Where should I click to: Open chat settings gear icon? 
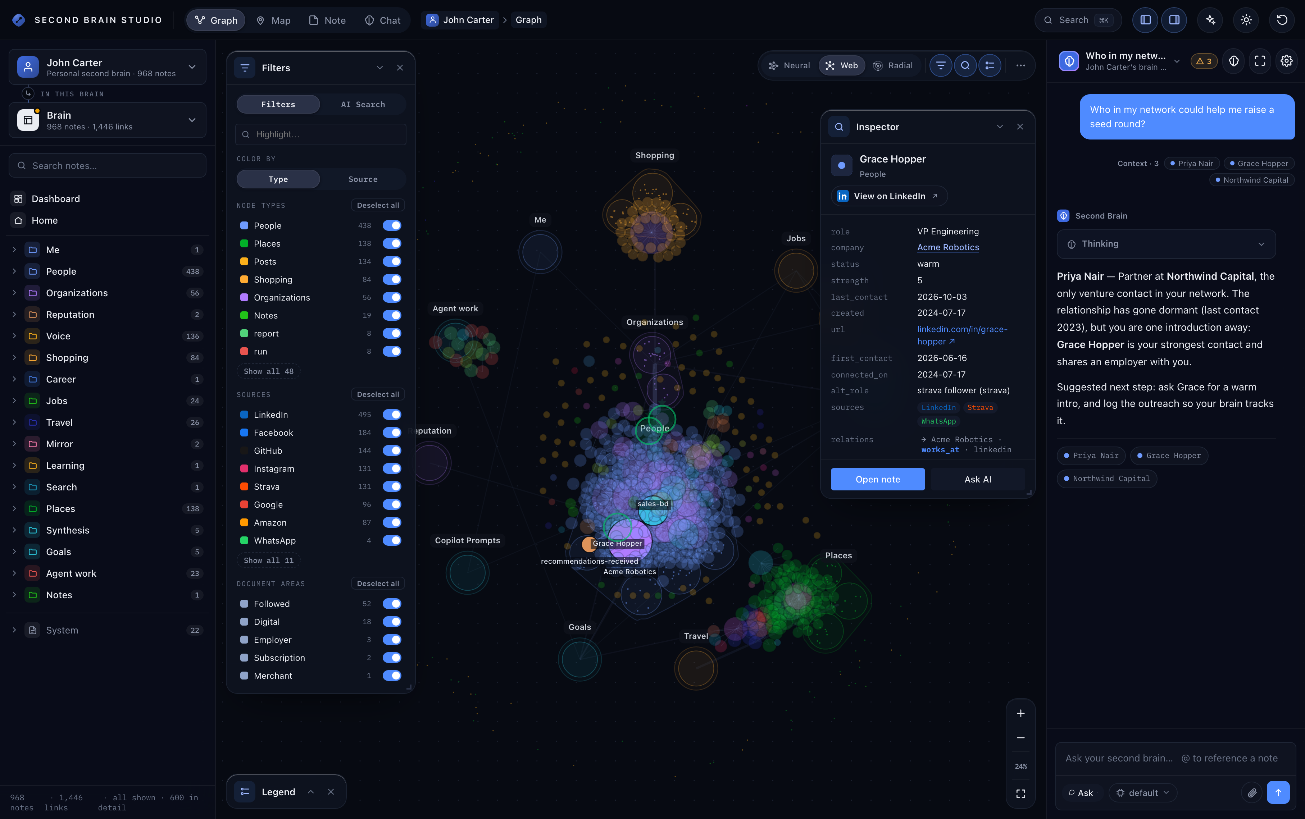pyautogui.click(x=1286, y=61)
